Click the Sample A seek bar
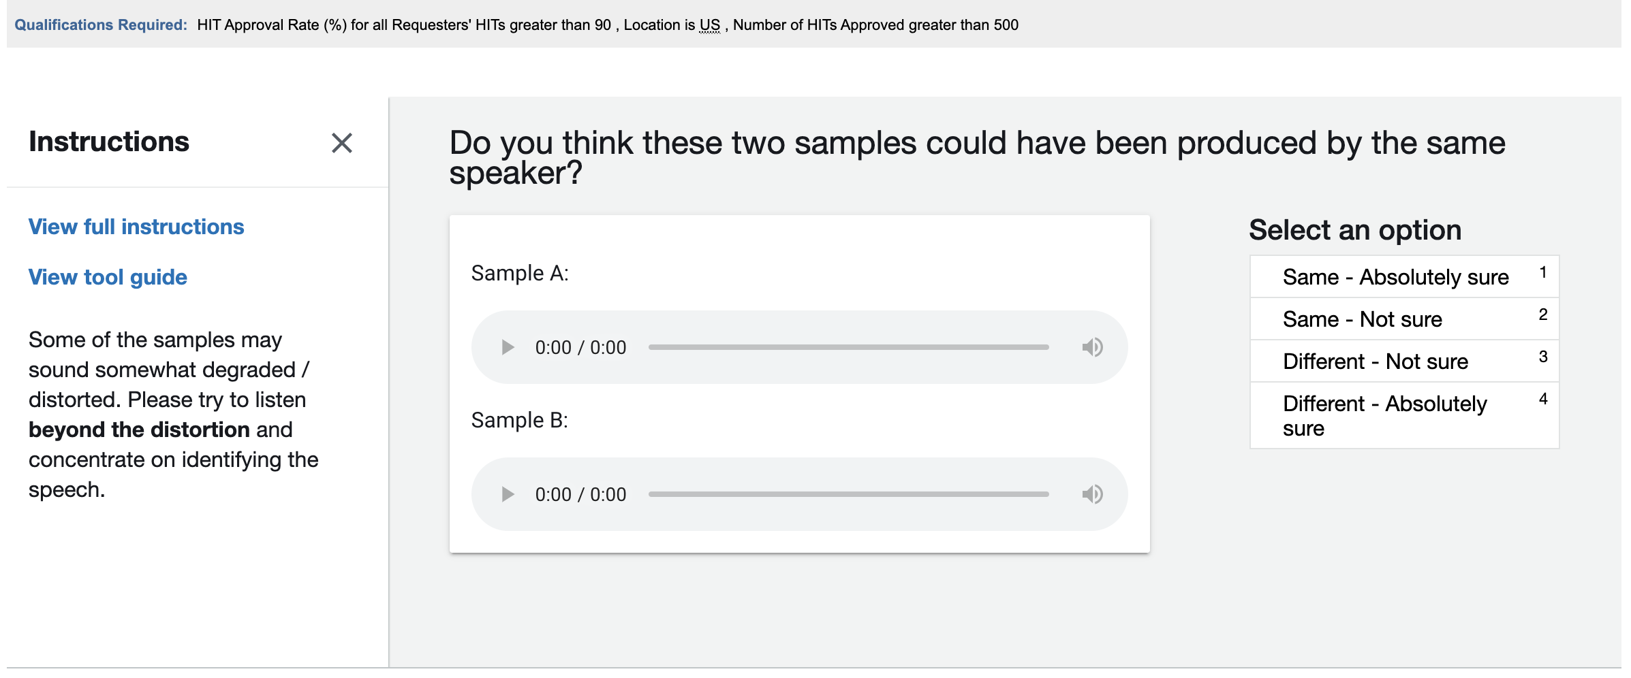Screen dimensions: 1631x678 [848, 347]
